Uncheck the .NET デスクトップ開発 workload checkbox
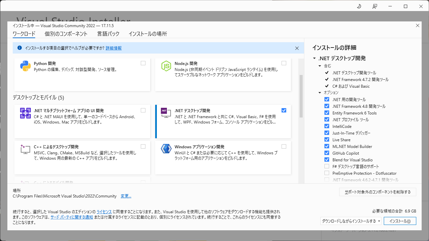 (x=284, y=110)
